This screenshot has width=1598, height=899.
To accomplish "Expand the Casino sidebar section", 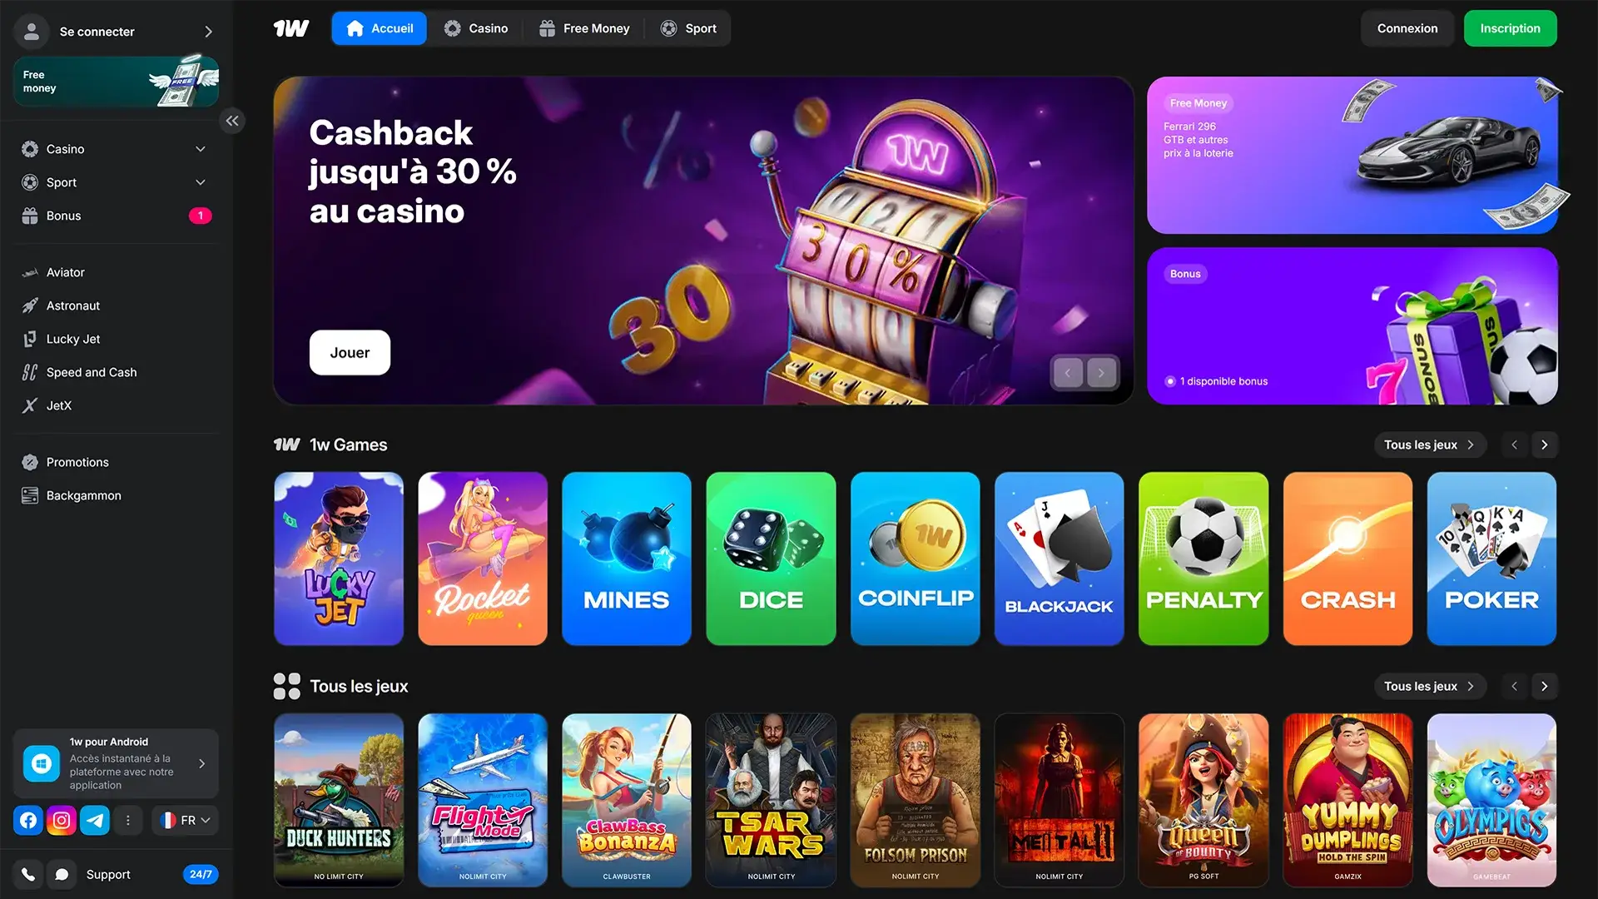I will [116, 149].
